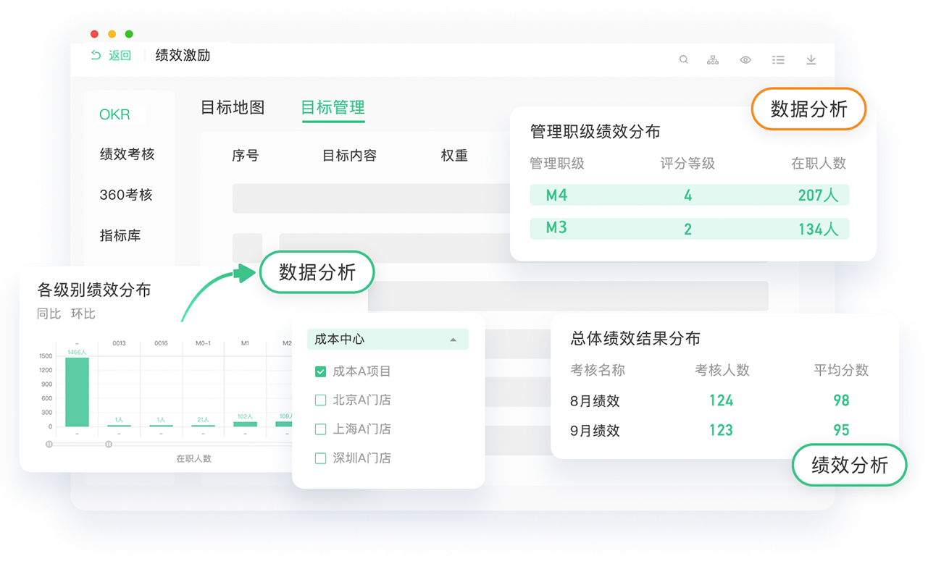Click the left range slider handle under chart
The height and width of the screenshot is (564, 928).
coord(49,444)
